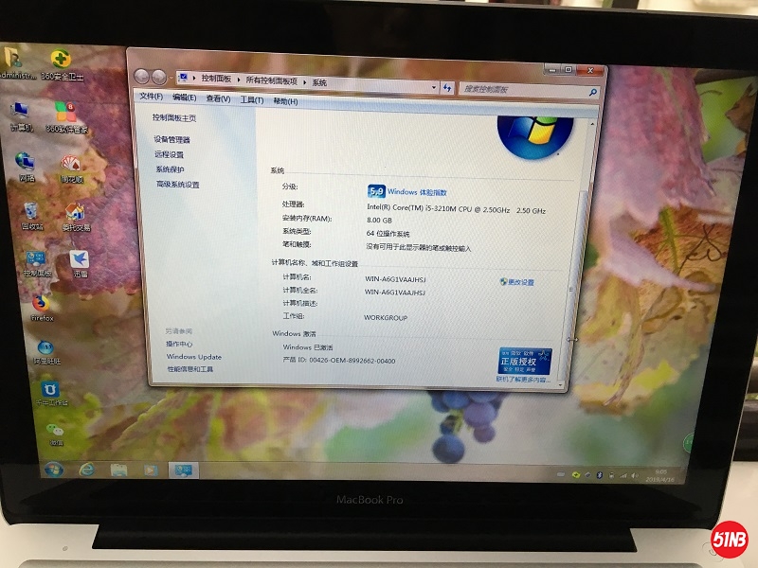Image resolution: width=758 pixels, height=568 pixels.
Task: Open the WeChat desktop icon
Action: (x=55, y=431)
